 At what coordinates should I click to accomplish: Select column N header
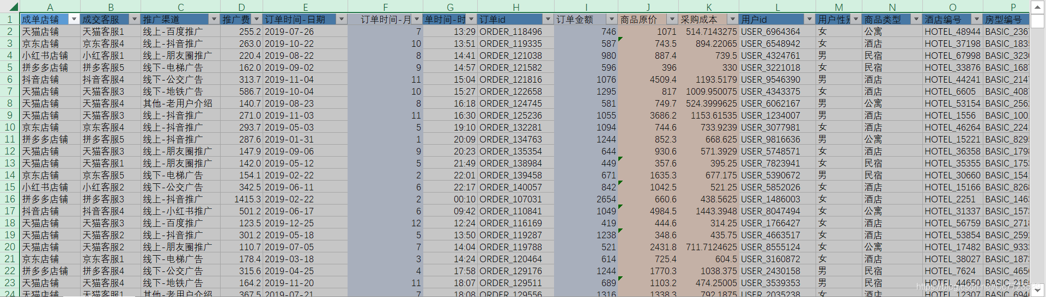892,7
